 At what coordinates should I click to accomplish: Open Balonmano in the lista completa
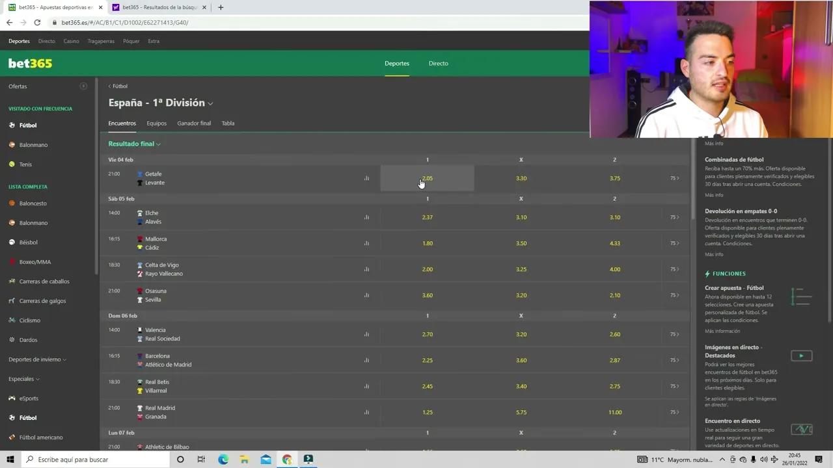click(x=33, y=222)
